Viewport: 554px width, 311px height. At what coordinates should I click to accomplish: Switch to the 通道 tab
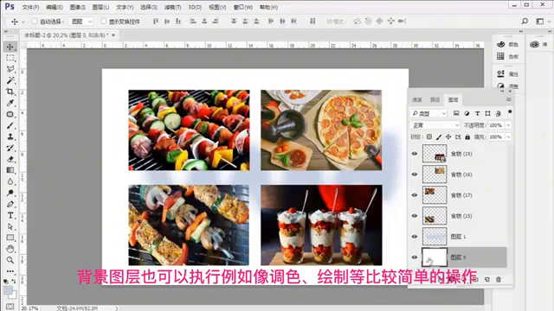click(417, 100)
